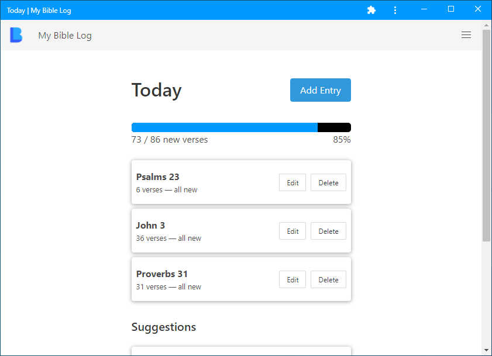Edit the John 3 entry

(292, 230)
